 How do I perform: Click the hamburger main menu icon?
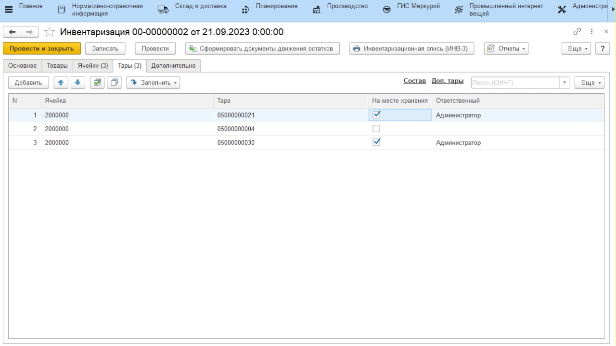(x=9, y=9)
